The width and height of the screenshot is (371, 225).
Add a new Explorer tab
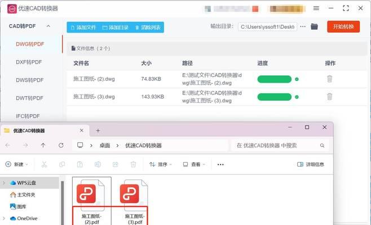coord(98,130)
